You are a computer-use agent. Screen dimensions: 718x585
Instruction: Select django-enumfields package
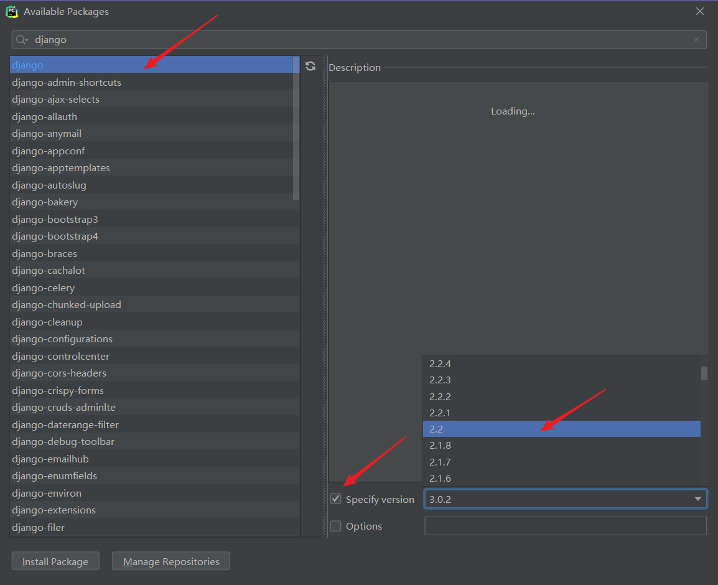pos(154,476)
